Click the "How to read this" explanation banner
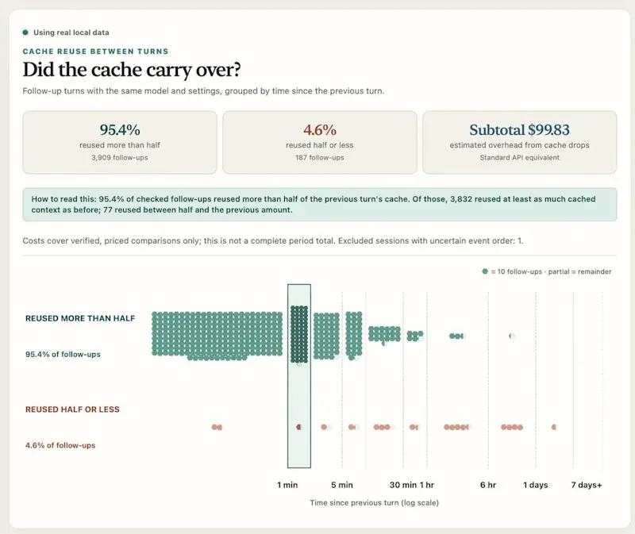The width and height of the screenshot is (635, 534). 320,205
